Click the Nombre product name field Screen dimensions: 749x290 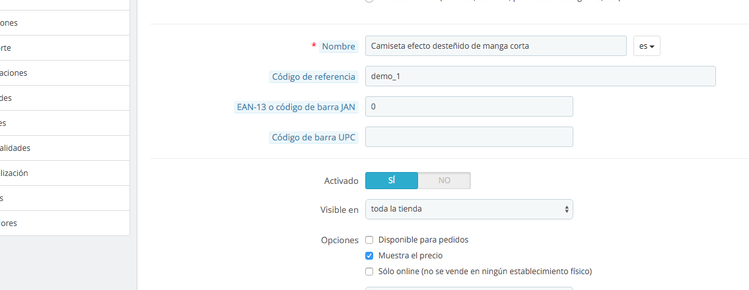(x=495, y=45)
